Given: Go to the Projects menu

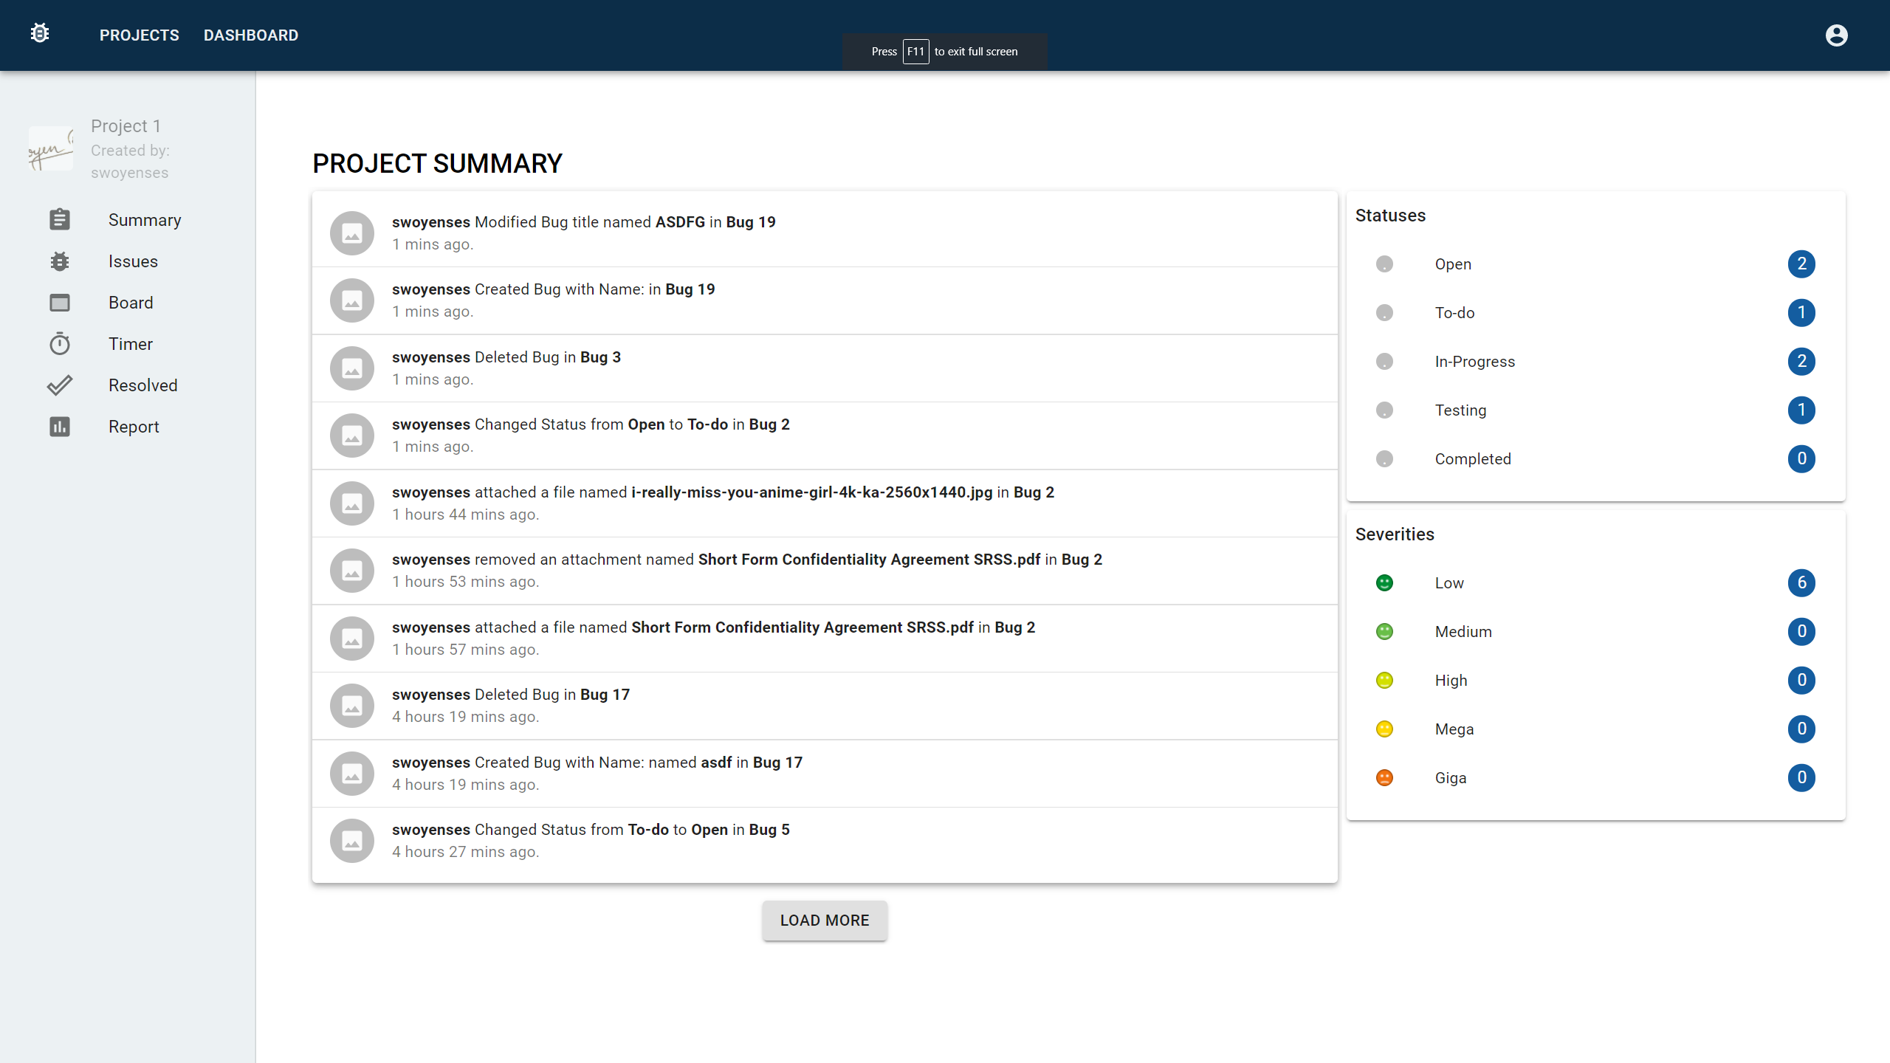Looking at the screenshot, I should click(x=140, y=35).
